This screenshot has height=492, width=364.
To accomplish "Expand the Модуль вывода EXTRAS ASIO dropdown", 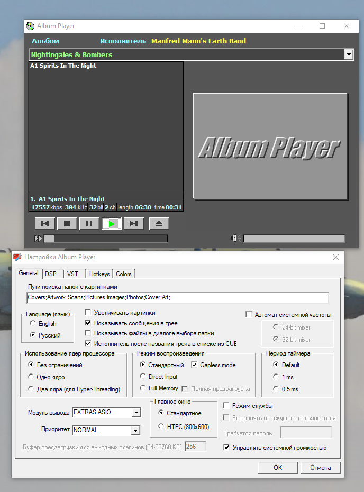I will [x=136, y=412].
